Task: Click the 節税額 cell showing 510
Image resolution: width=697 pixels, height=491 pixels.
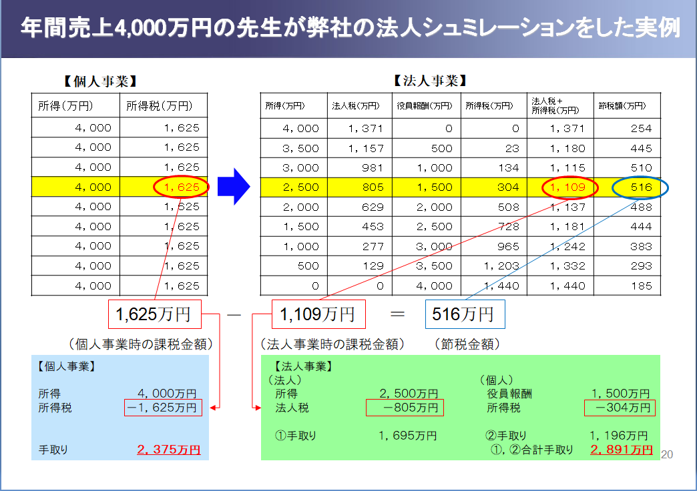Action: (x=627, y=168)
